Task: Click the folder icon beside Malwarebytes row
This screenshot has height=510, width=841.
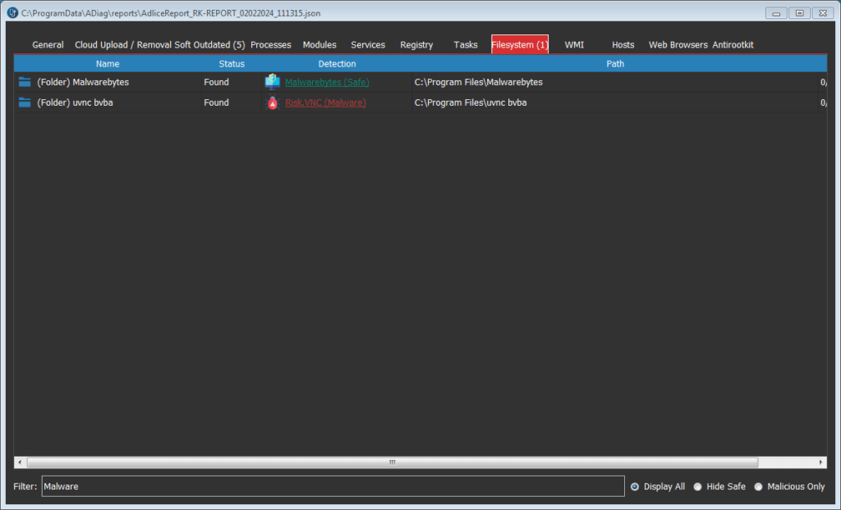Action: click(25, 82)
